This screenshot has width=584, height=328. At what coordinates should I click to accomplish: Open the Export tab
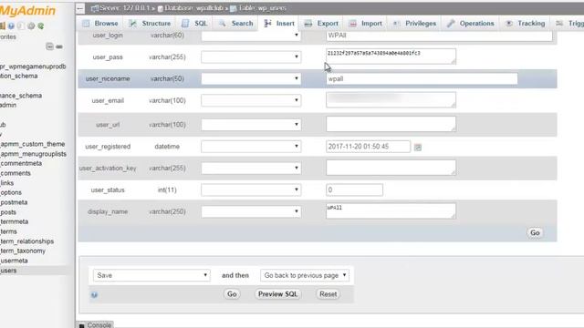click(x=321, y=24)
